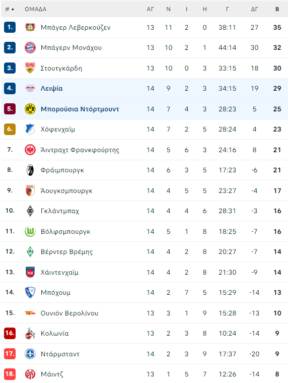This screenshot has height=383, width=288.
Task: Click the Bayern Munich club logo
Action: click(30, 48)
